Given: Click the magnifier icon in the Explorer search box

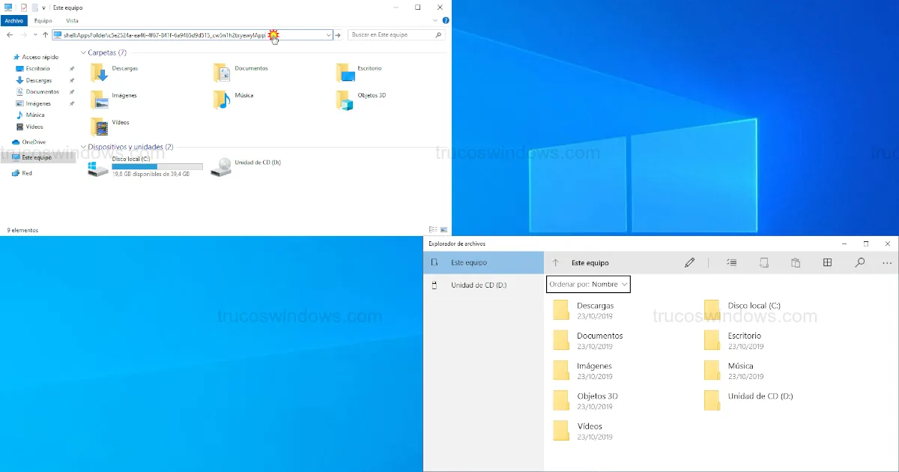Looking at the screenshot, I should coord(438,34).
